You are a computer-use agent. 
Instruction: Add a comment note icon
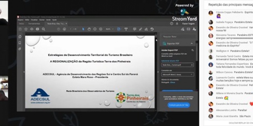(135, 29)
